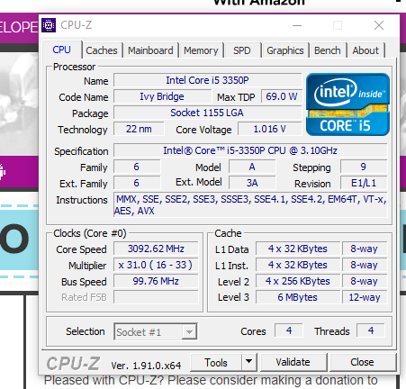Expand the Tools dropdown arrow

click(249, 362)
